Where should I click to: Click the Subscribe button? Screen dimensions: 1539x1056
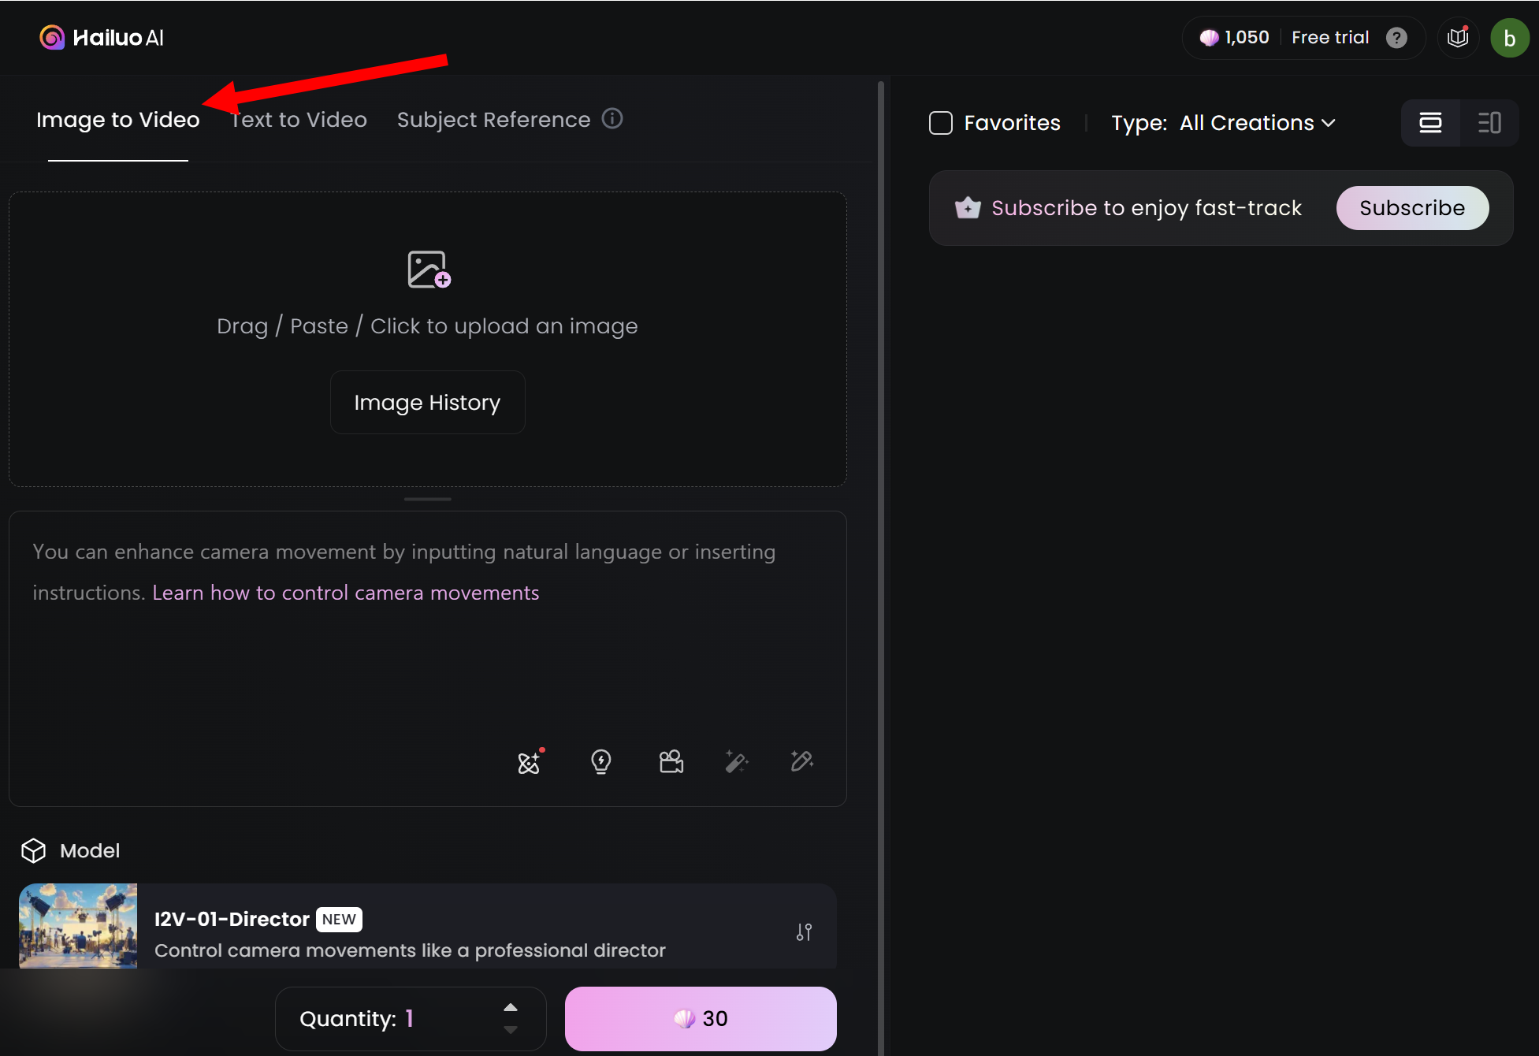(1411, 208)
